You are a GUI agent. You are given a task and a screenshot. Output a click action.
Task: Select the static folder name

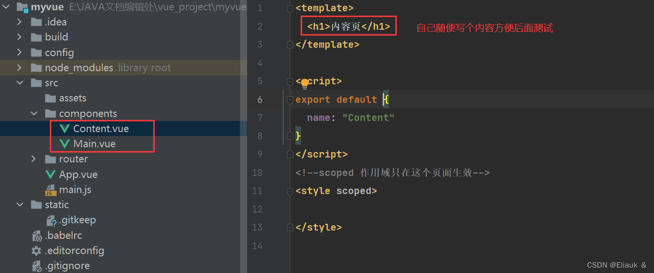[57, 205]
